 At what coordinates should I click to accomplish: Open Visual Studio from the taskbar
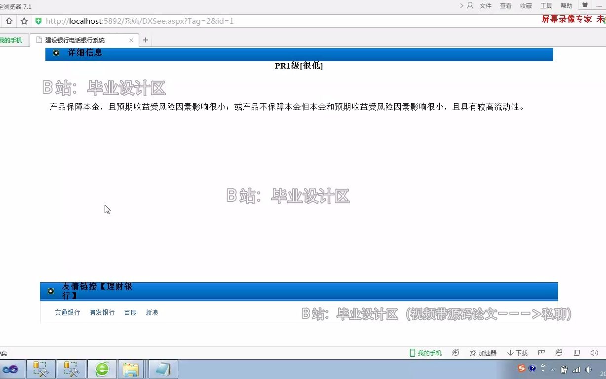(11, 369)
